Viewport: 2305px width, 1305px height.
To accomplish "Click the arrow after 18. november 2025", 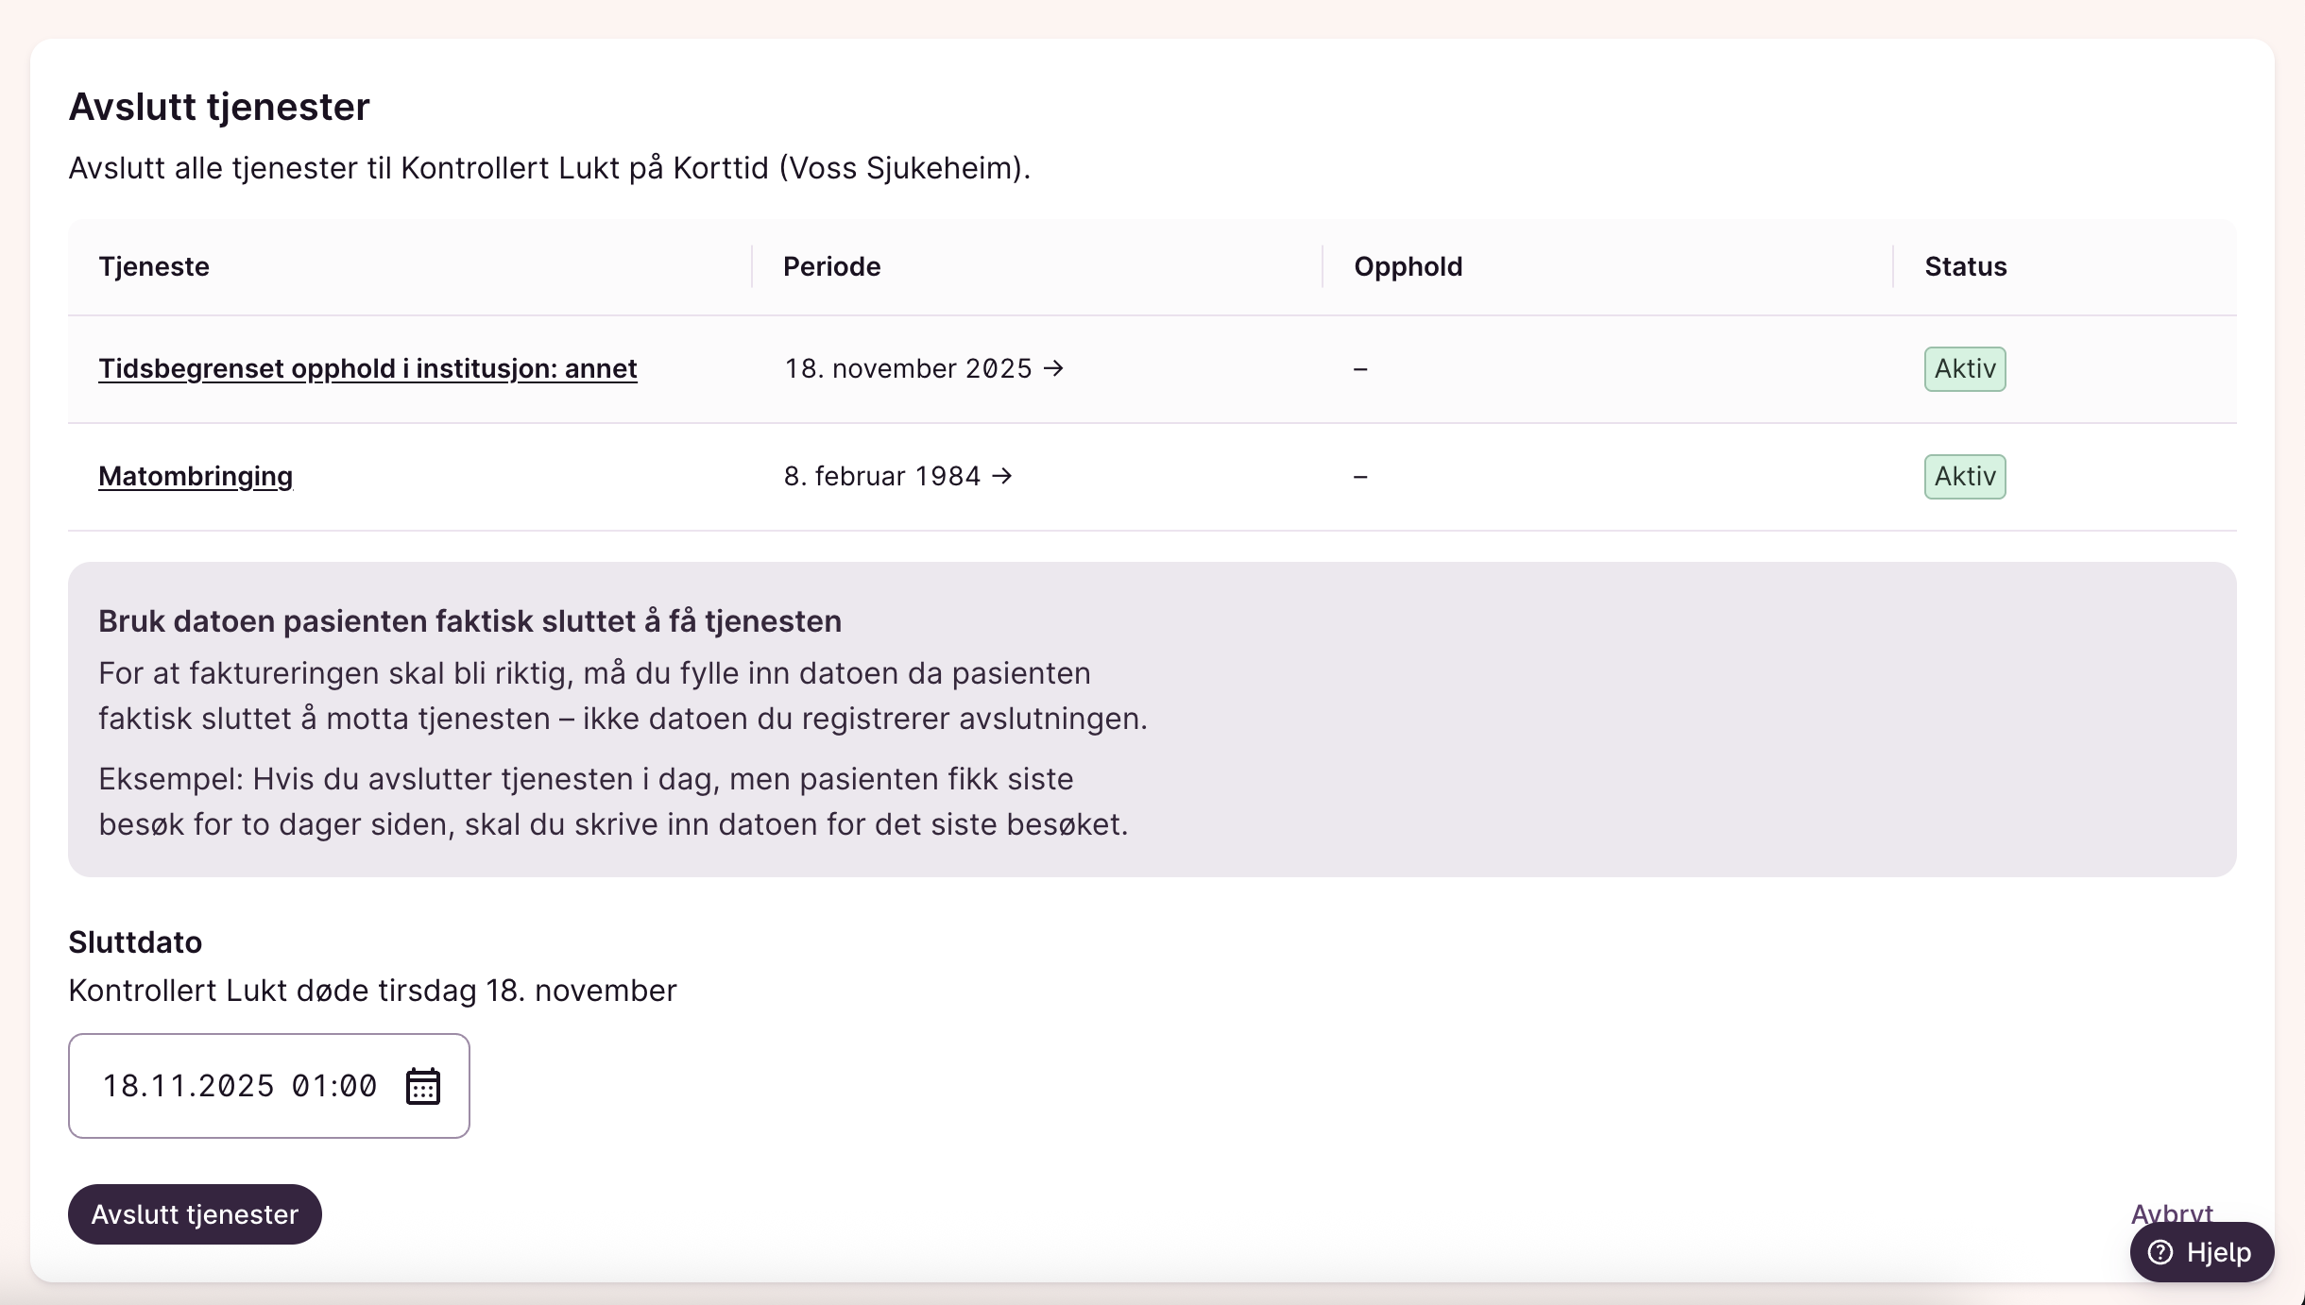I will point(1053,368).
